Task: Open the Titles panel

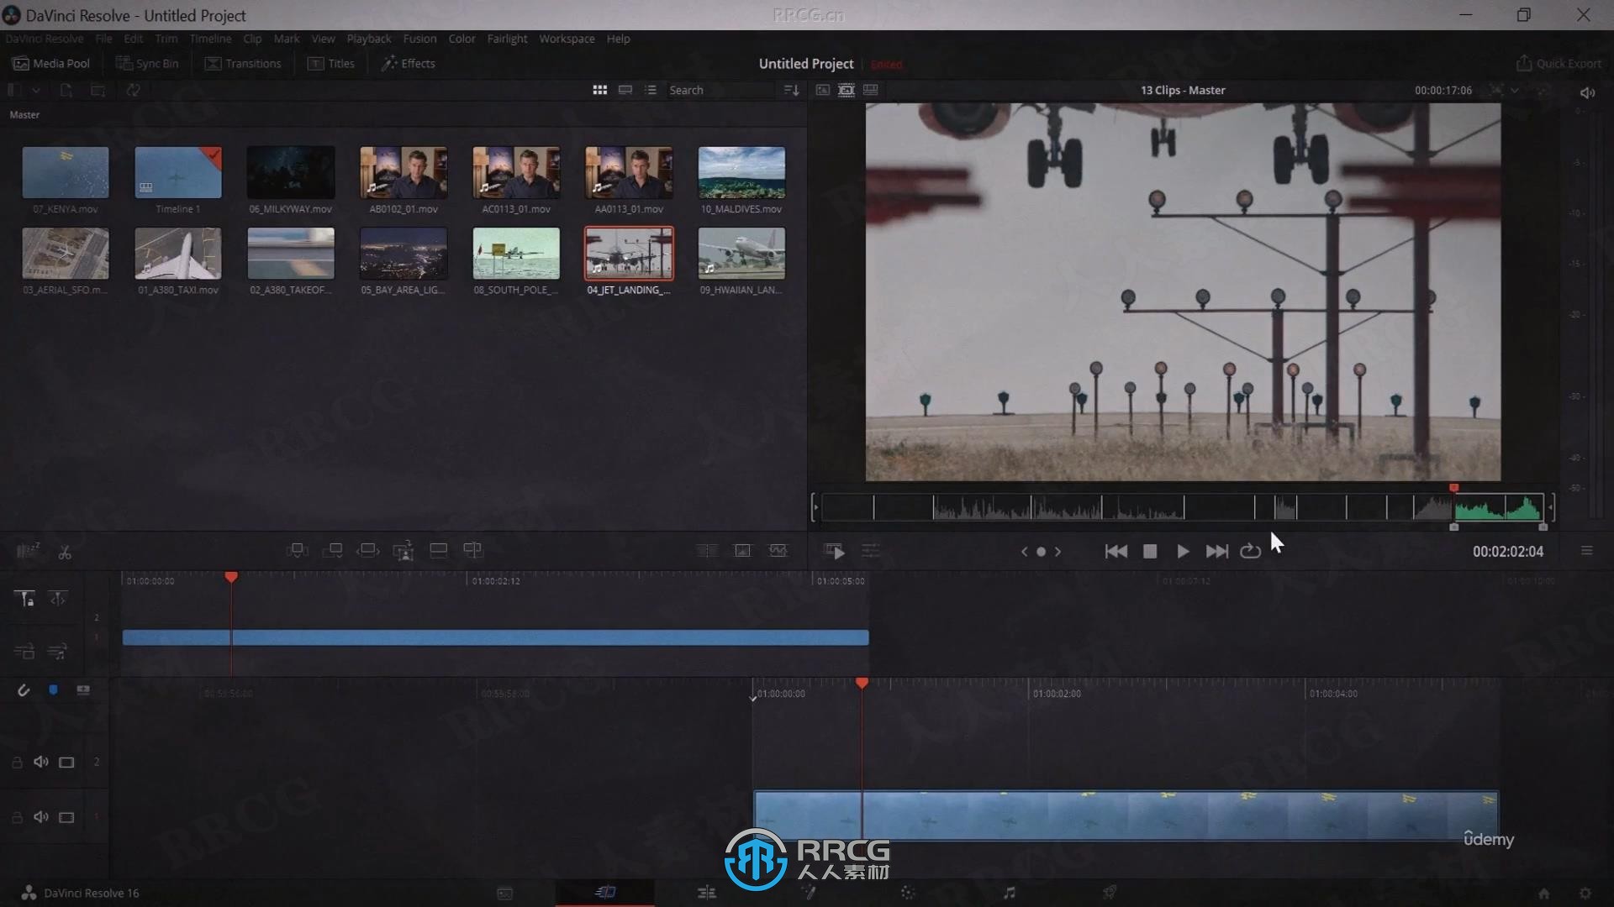Action: [x=331, y=63]
